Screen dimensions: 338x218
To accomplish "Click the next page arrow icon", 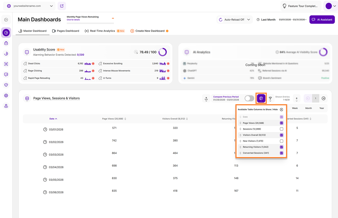I will tap(324, 98).
